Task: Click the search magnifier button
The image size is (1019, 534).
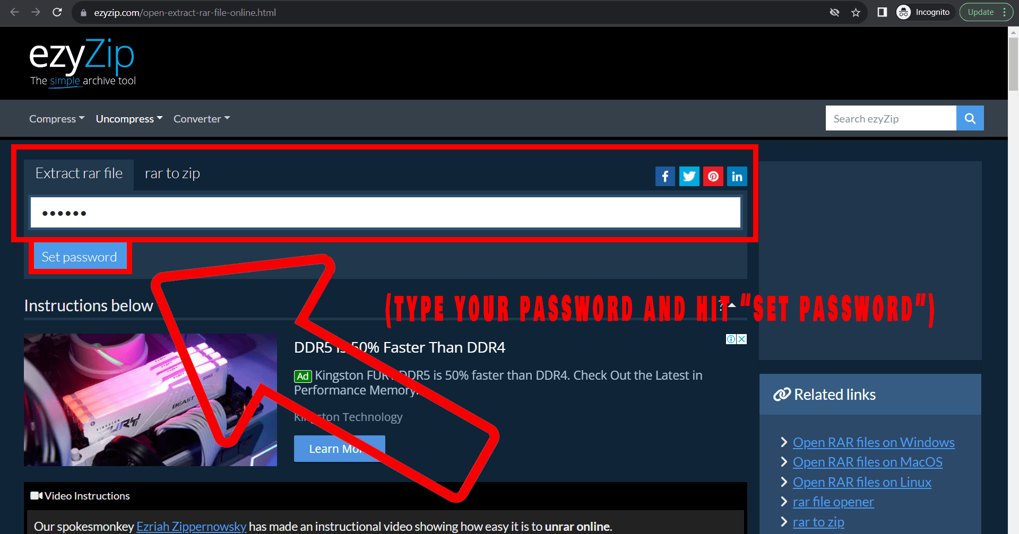Action: pyautogui.click(x=970, y=118)
